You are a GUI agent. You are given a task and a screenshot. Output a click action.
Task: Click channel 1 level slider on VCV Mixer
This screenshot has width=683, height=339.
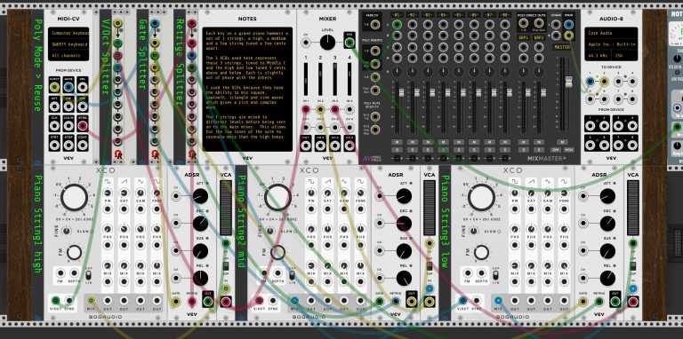[306, 79]
